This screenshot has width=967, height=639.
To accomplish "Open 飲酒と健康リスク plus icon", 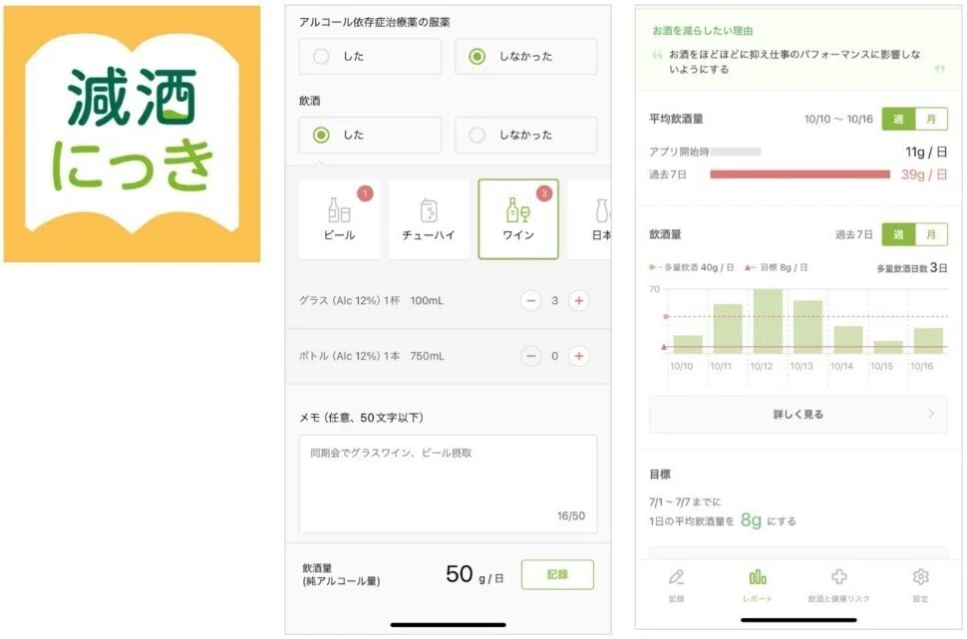I will click(x=838, y=577).
